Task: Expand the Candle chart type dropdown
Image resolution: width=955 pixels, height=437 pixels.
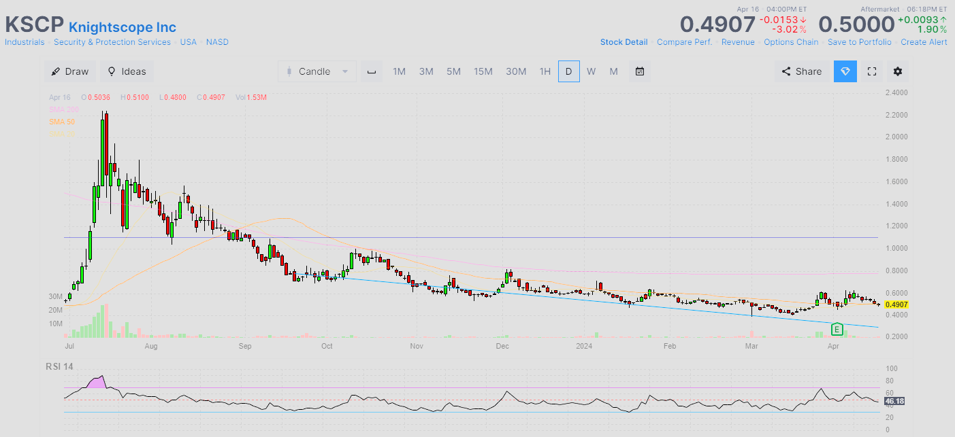Action: tap(317, 71)
